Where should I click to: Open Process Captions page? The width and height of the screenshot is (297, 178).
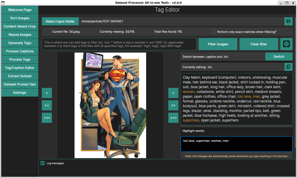(20, 51)
